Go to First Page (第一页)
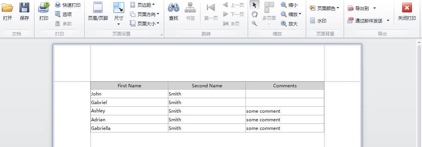The image size is (422, 147). pos(211,11)
